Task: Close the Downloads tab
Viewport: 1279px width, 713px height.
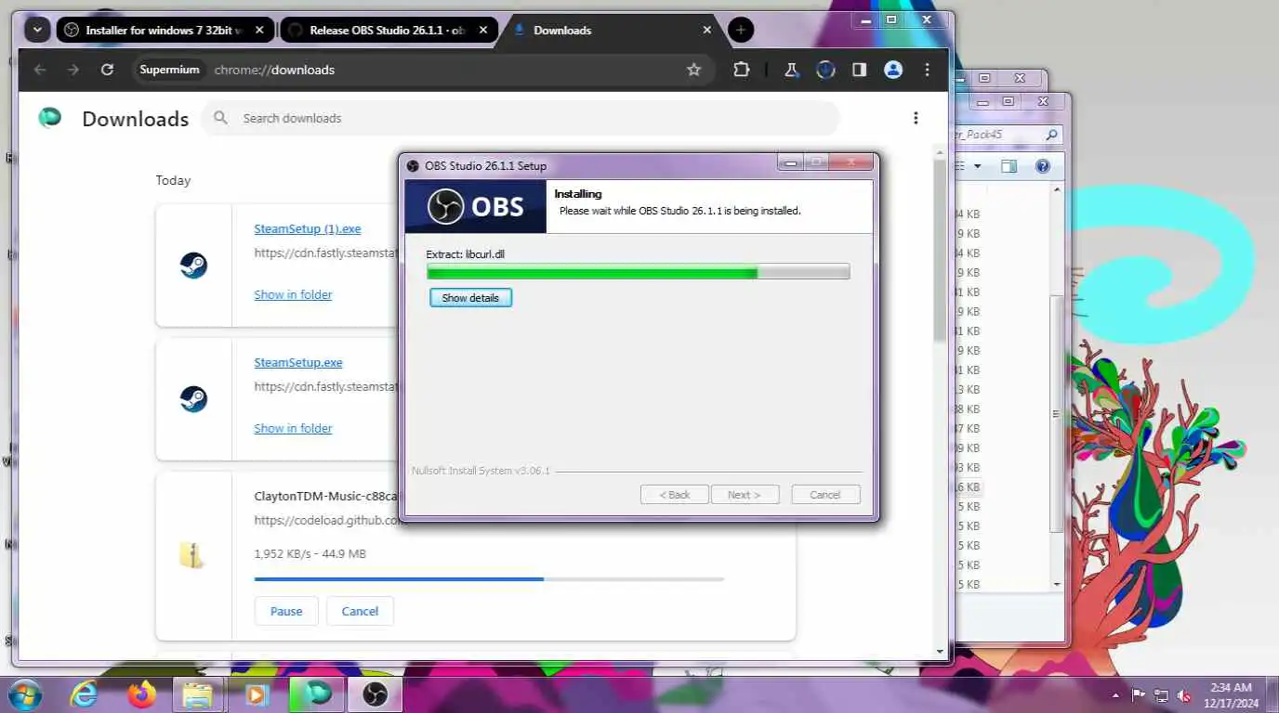Action: 706,30
